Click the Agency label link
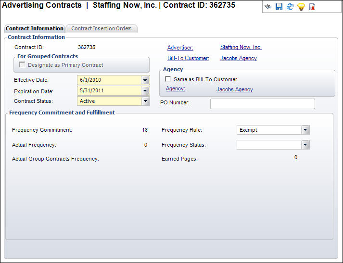Viewport: 343px width, 263px height. pyautogui.click(x=175, y=89)
